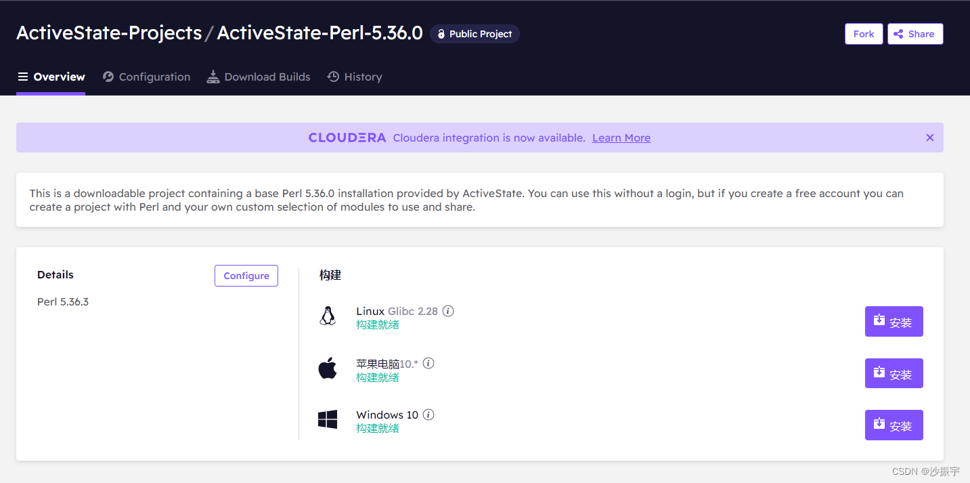970x483 pixels.
Task: Install the Windows 10 build
Action: pyautogui.click(x=894, y=425)
